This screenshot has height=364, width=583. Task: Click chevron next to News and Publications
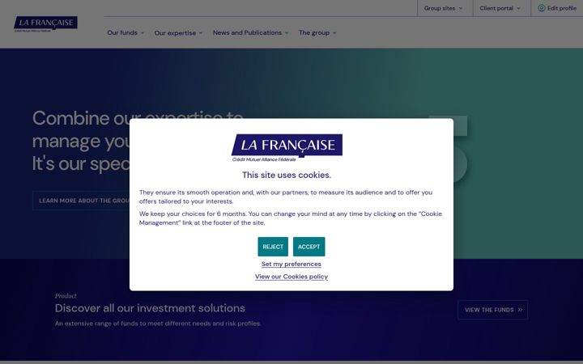(287, 33)
